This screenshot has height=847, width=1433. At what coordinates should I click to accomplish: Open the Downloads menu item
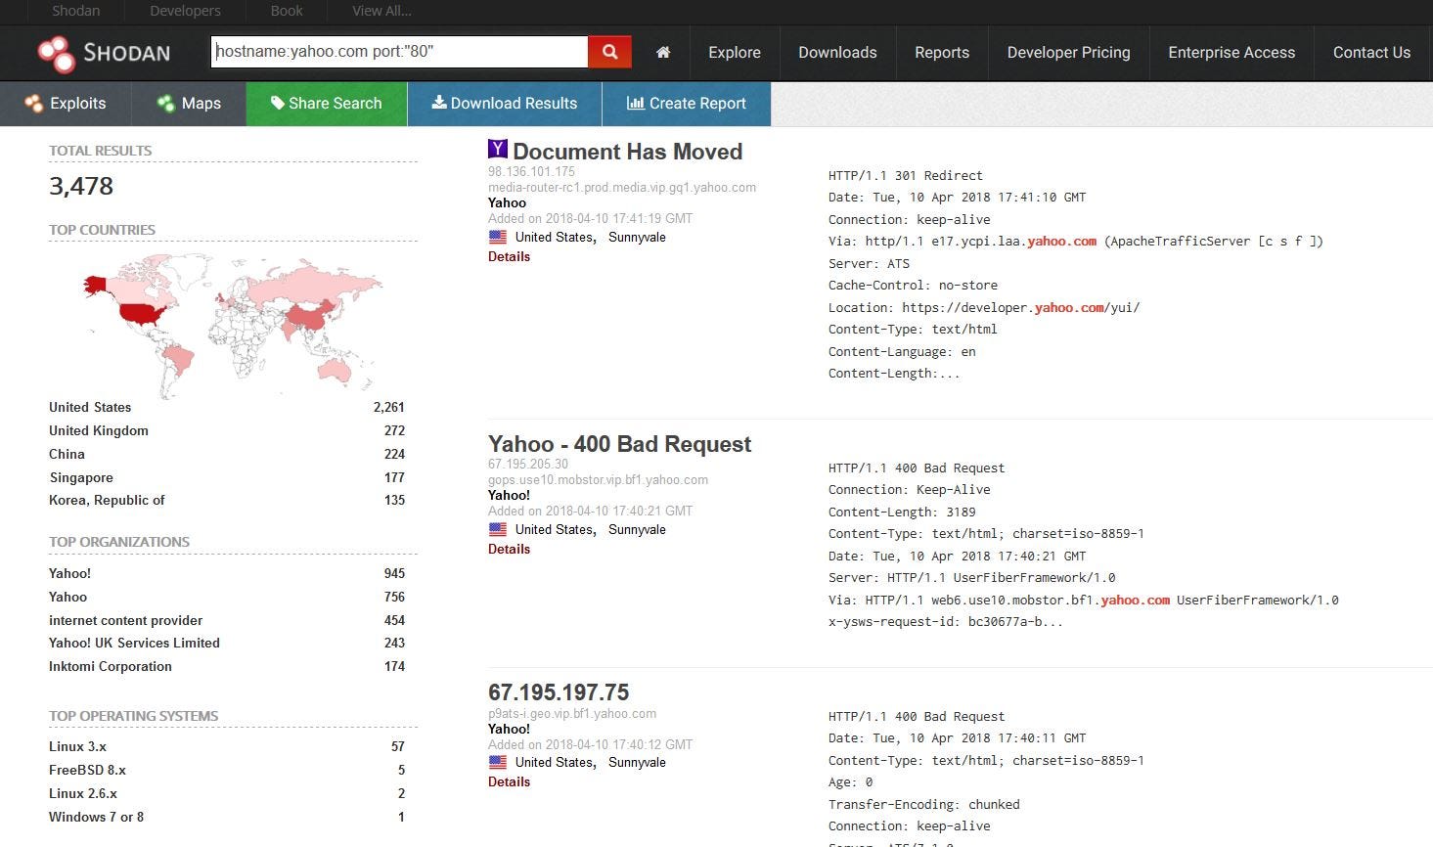point(837,53)
